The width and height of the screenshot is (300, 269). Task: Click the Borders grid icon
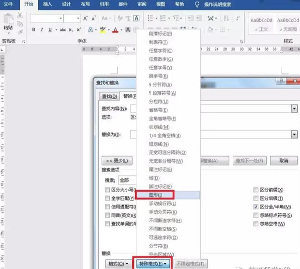222,30
